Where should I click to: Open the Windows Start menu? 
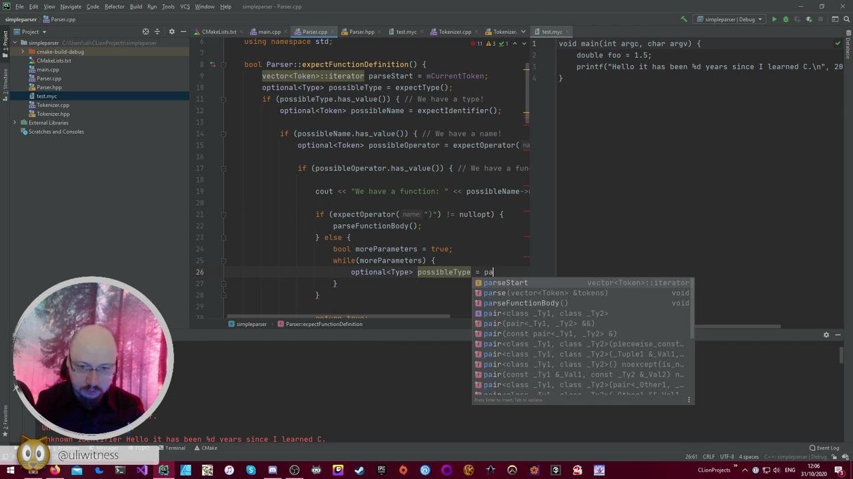(11, 470)
